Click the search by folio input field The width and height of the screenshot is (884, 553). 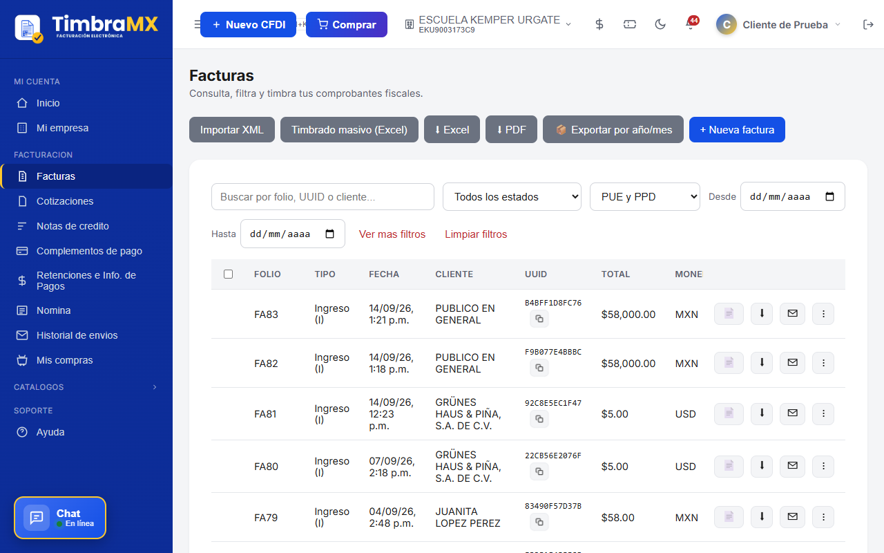(323, 197)
